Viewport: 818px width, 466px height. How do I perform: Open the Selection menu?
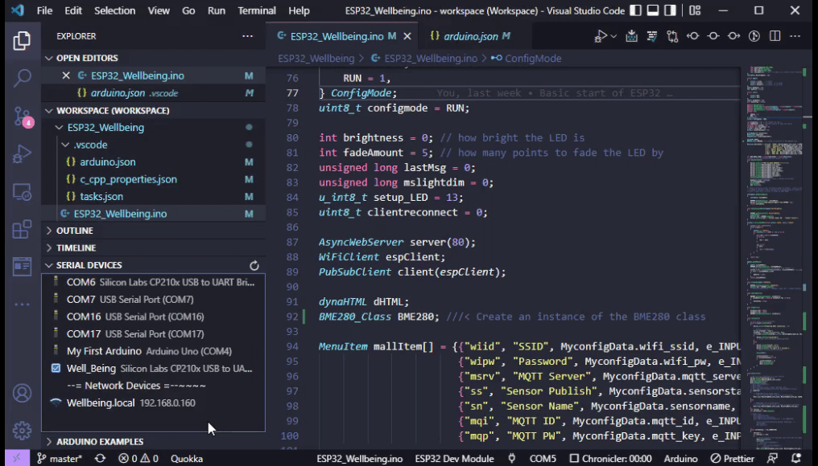point(114,10)
